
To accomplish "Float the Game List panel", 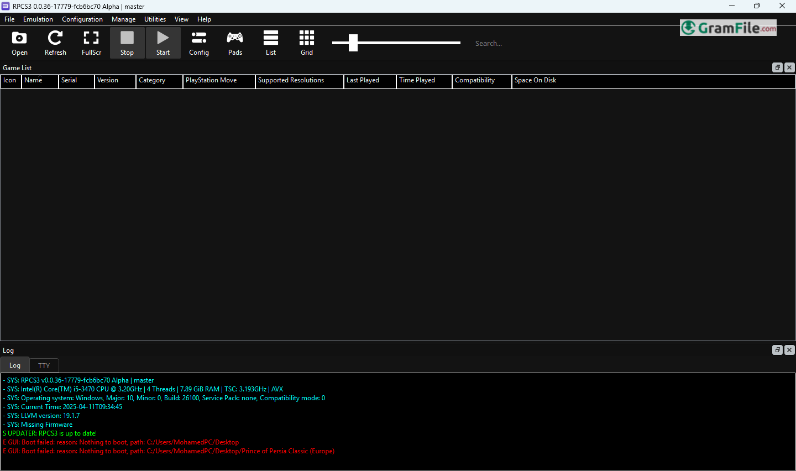I will 777,67.
